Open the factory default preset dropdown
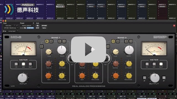Screen dimensions: 177x99 pyautogui.click(x=27, y=26)
